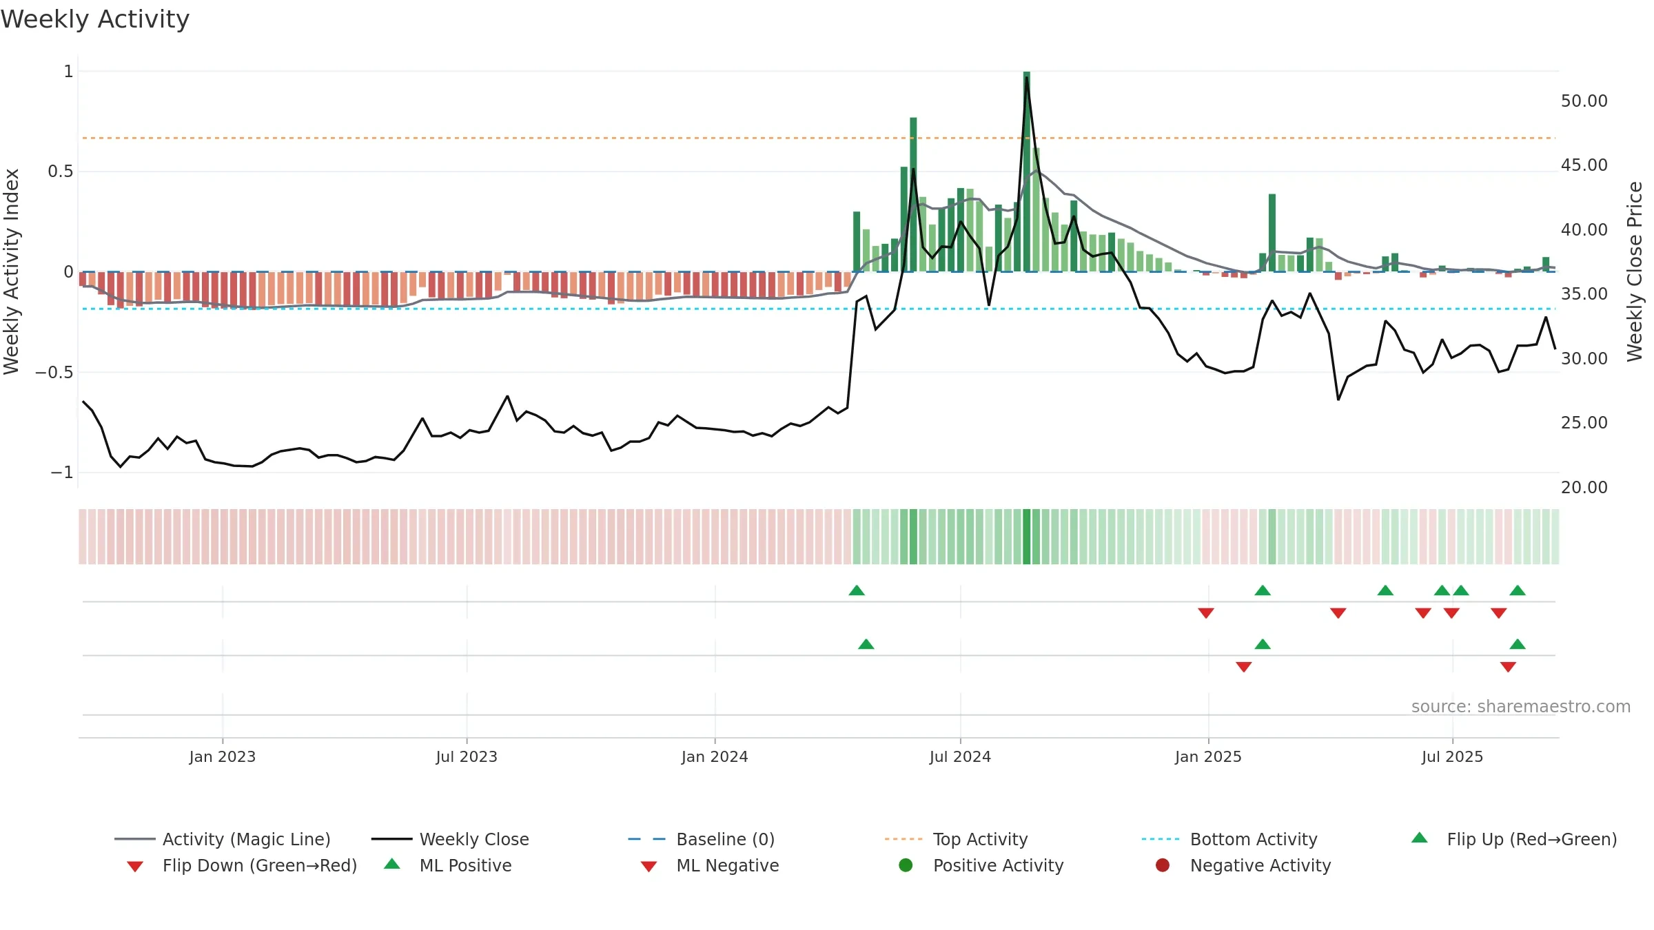Click the first Flip Up marker in 2024
Image resolution: width=1654 pixels, height=930 pixels.
point(857,590)
